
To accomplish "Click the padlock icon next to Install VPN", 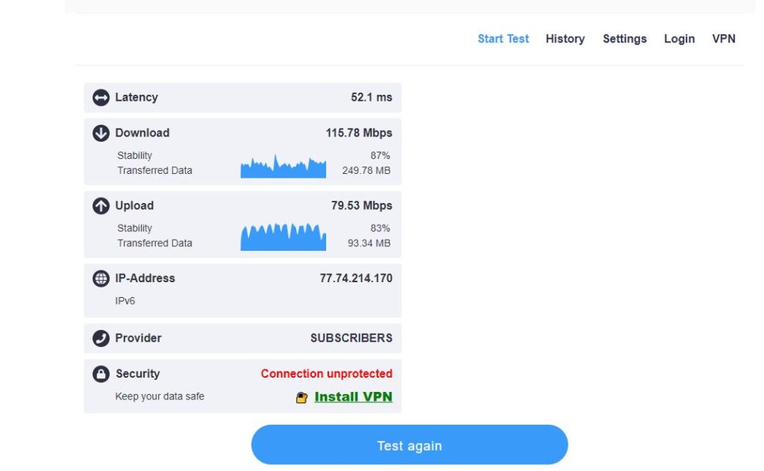I will tap(304, 396).
